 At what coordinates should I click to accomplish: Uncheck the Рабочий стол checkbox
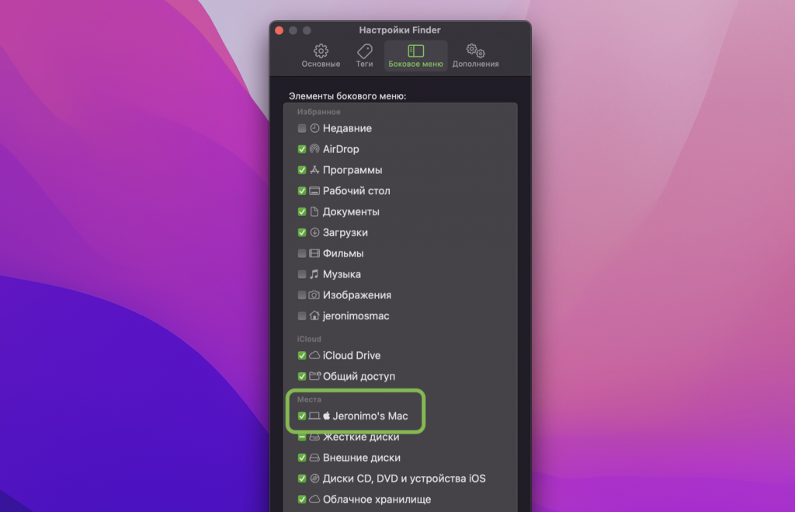pyautogui.click(x=302, y=191)
